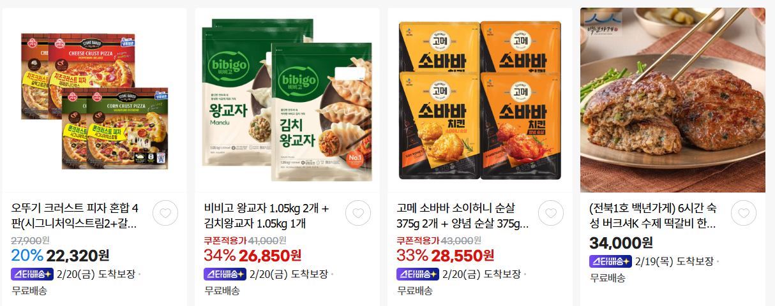Open the Ottogi crust pizza product image

tap(94, 100)
